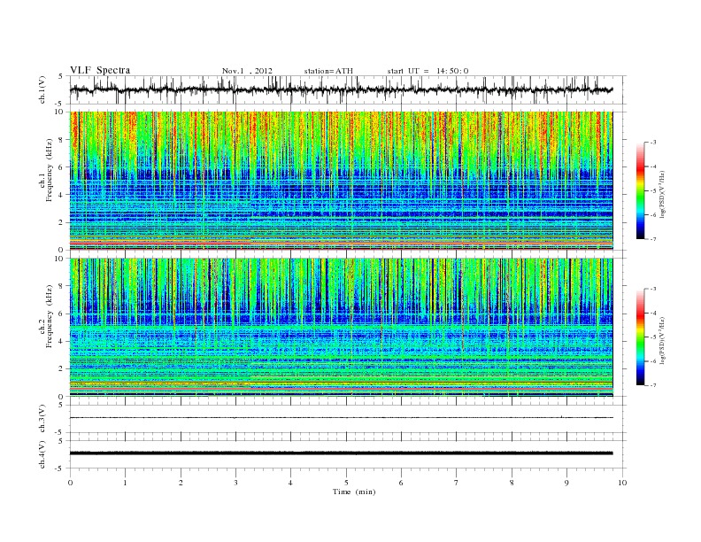Click the ch.1 frequency axis tick "4"
This screenshot has height=542, width=701.
(61, 195)
